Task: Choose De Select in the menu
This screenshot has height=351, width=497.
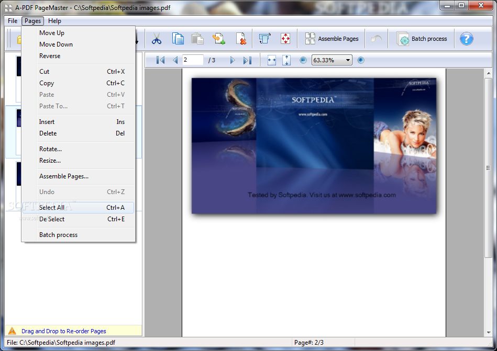Action: pyautogui.click(x=78, y=219)
